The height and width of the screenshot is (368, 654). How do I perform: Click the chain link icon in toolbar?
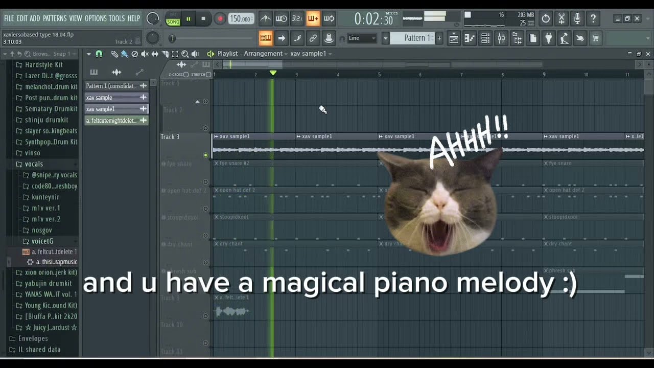click(313, 38)
